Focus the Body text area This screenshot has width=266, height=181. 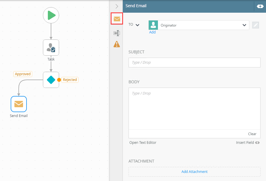point(195,109)
